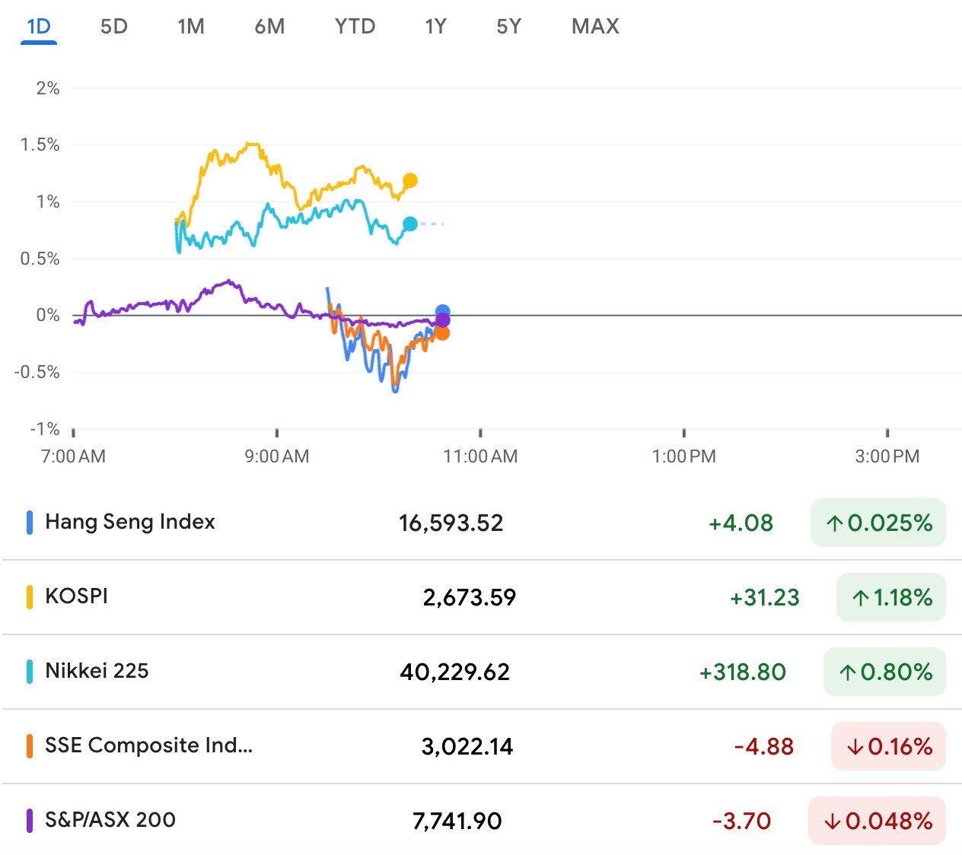Click the Nikkei point change +318.80
The height and width of the screenshot is (855, 962).
coord(743,672)
